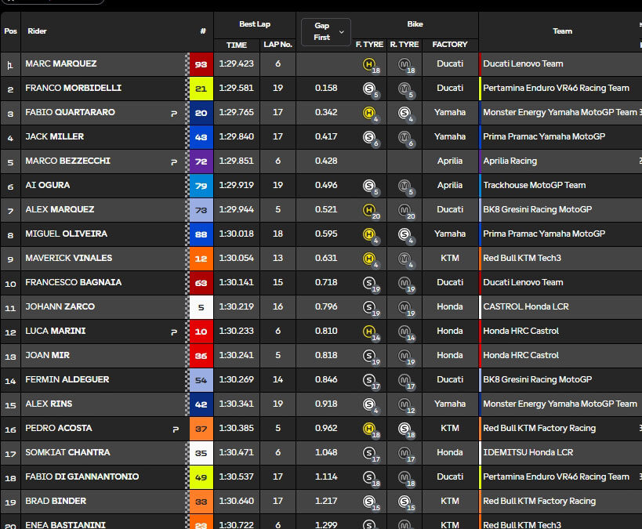Click Fermin Aldeguer medium rear tyre icon

click(x=404, y=379)
